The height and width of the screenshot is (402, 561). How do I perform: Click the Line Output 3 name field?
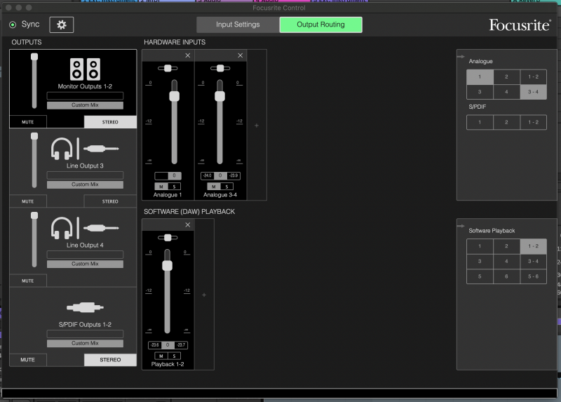click(85, 175)
